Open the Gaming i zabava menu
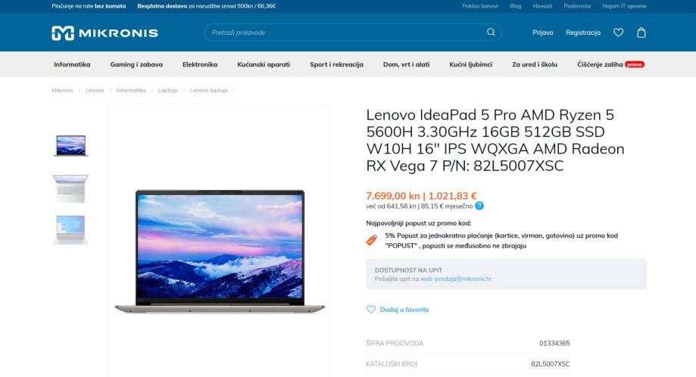Image resolution: width=696 pixels, height=377 pixels. (x=136, y=64)
